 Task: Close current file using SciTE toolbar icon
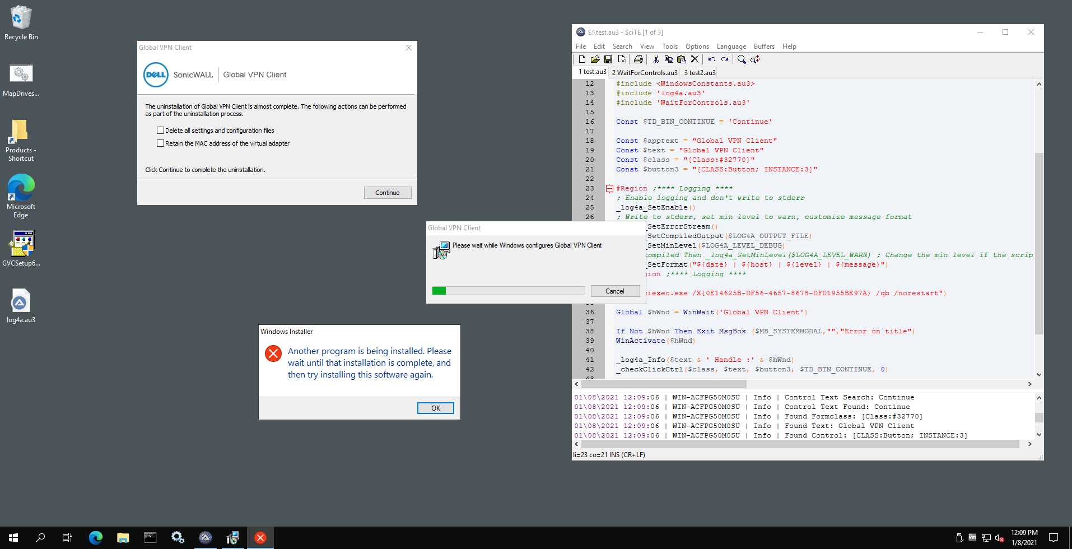tap(622, 59)
